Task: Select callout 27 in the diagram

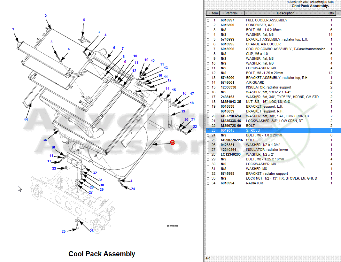Action: [91, 192]
